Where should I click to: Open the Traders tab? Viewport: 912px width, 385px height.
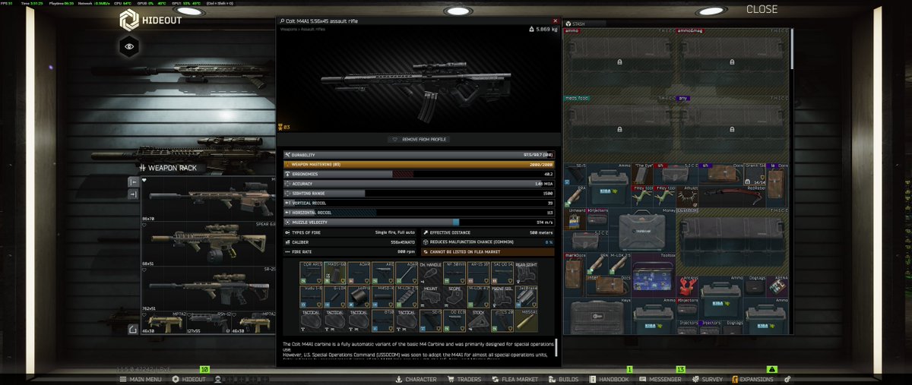464,379
